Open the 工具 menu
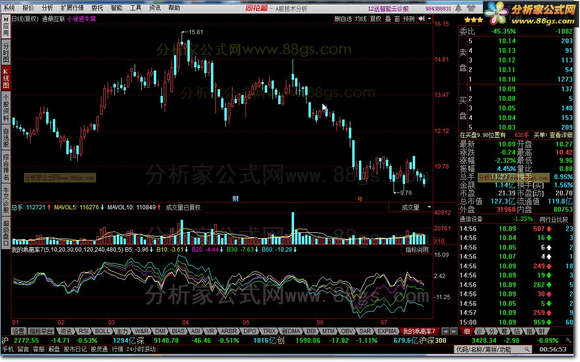 136,8
